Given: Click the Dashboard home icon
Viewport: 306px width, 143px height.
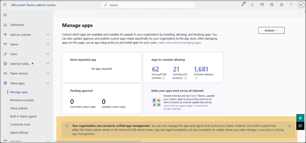Looking at the screenshot, I should coord(5,25).
